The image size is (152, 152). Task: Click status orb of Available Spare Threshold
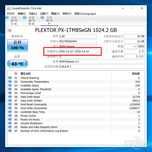pos(10,89)
